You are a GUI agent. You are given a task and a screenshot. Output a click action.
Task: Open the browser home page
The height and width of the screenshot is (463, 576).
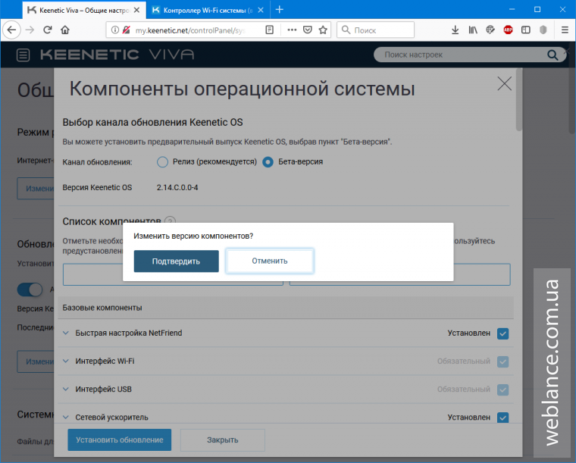(65, 30)
